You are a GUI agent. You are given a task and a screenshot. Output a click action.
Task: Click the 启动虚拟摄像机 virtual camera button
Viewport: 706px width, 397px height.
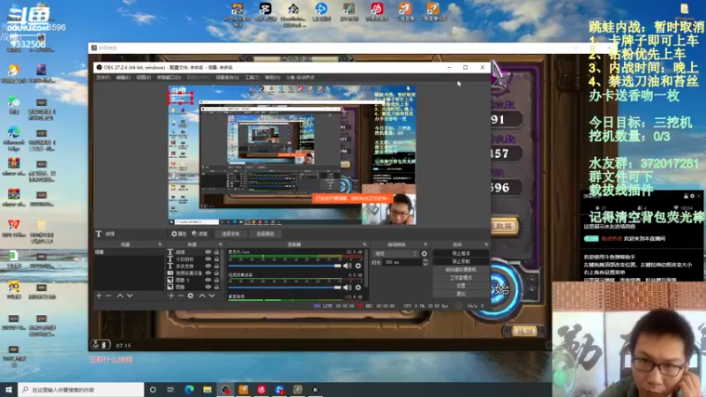[x=461, y=270]
